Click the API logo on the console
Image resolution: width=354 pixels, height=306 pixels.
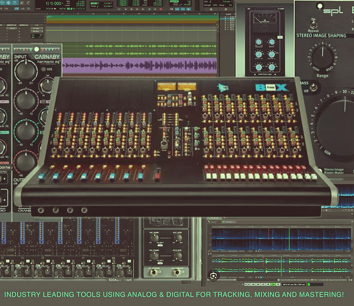(223, 88)
